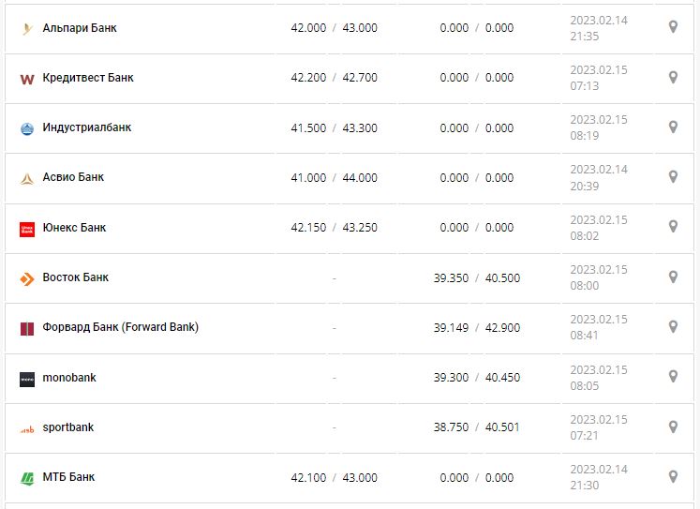The height and width of the screenshot is (509, 700).
Task: Open map location for Альпари Банк
Action: pos(672,27)
